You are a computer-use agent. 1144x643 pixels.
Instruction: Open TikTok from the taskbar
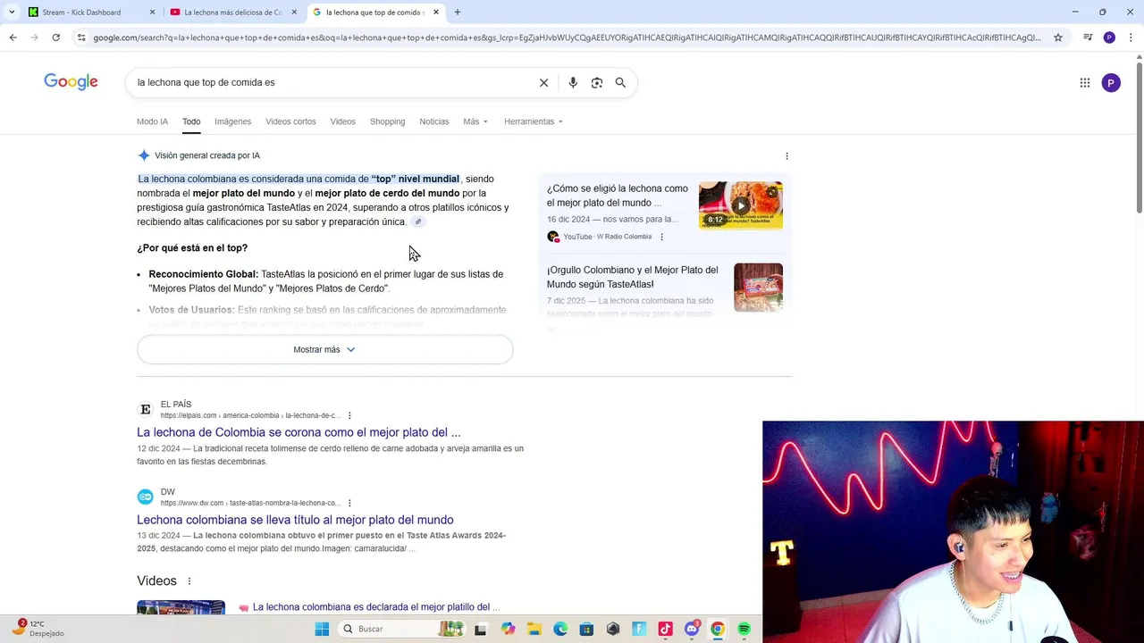(x=665, y=629)
